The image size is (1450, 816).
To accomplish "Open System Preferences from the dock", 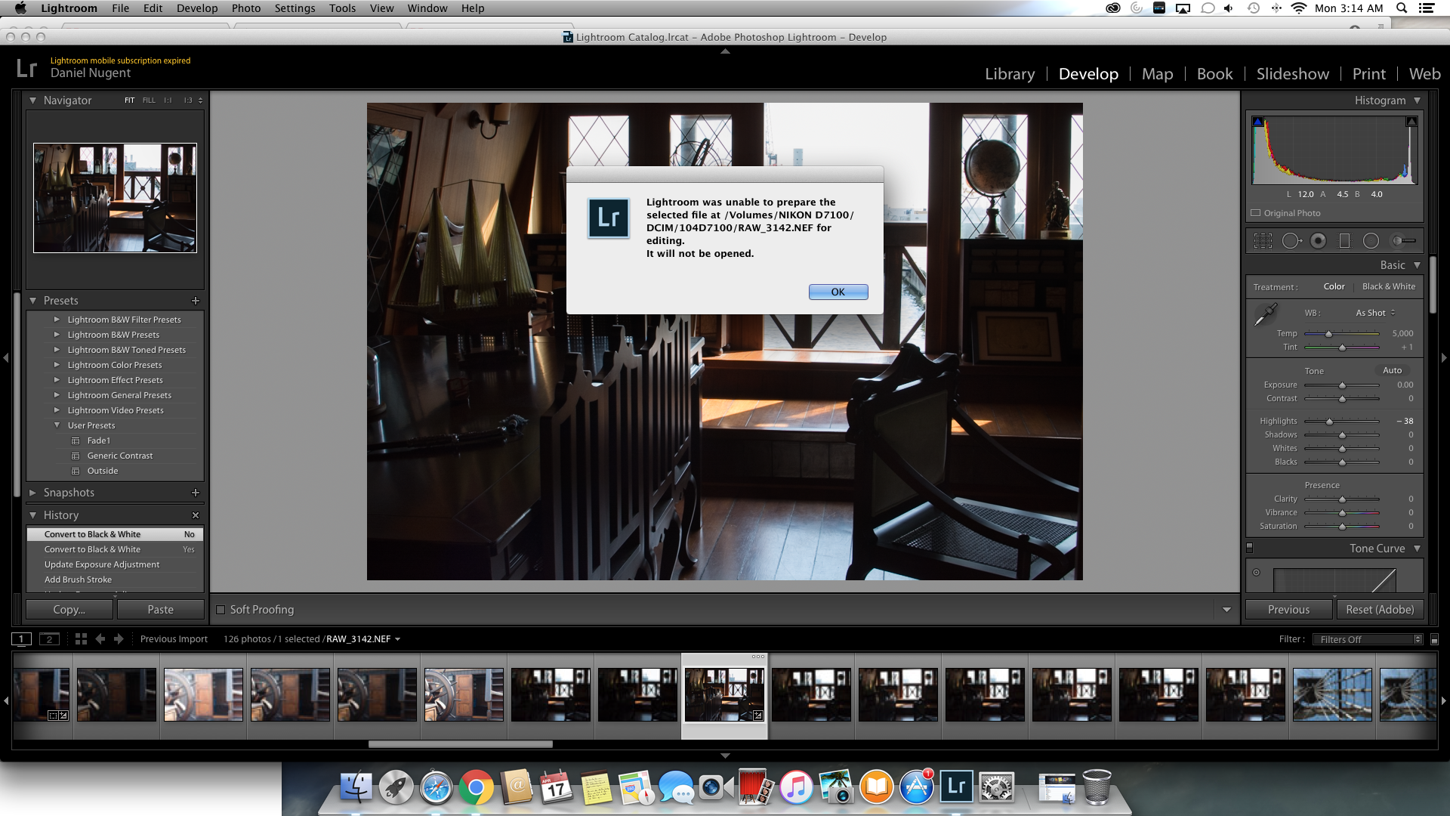I will pos(997,788).
